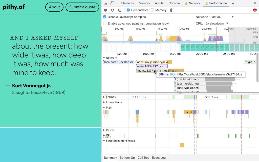
Task: Select the Performance tab
Action: click(x=216, y=3)
